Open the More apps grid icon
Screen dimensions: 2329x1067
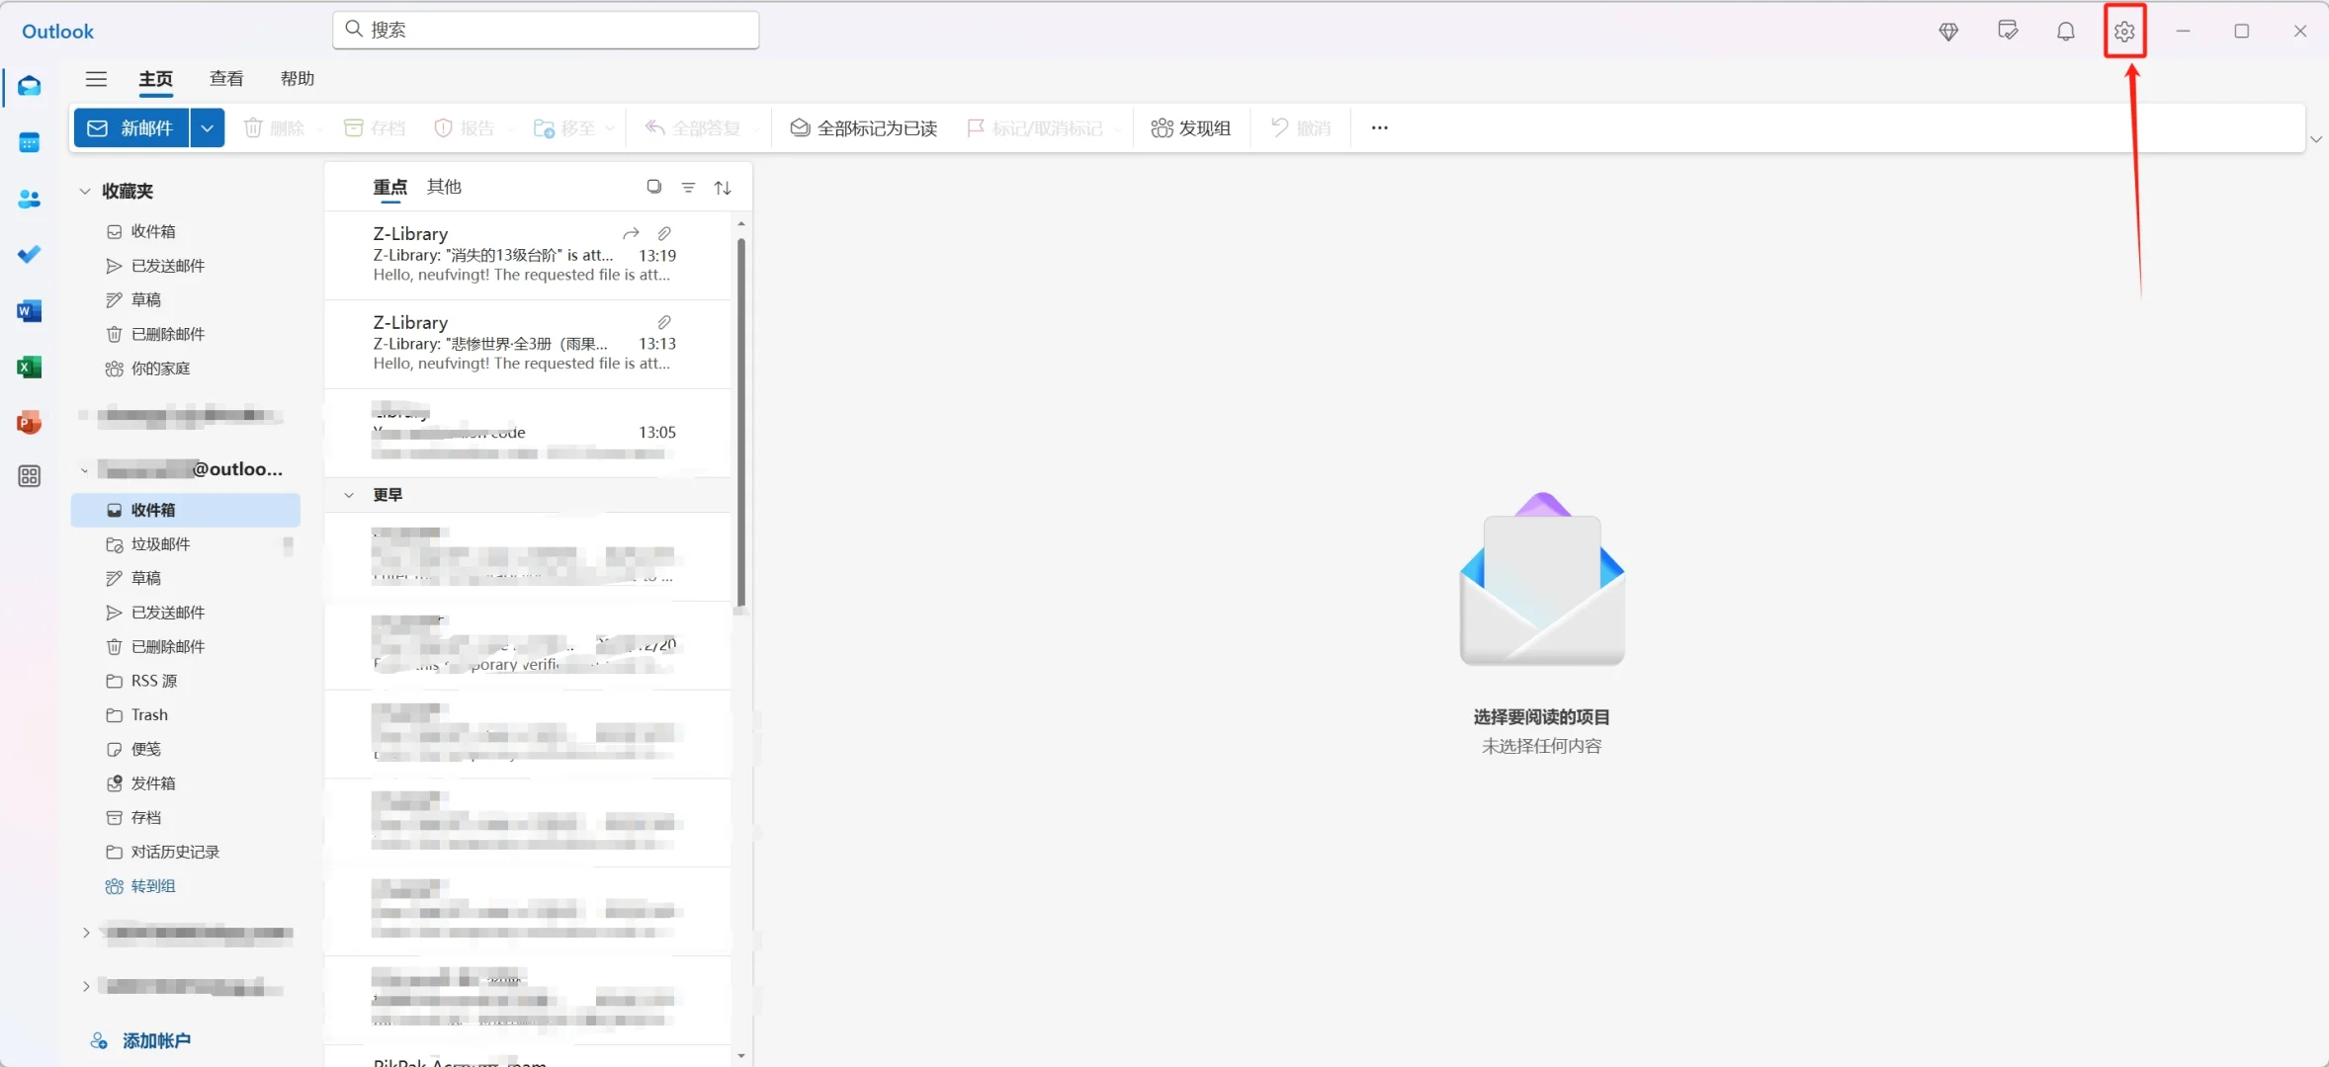[29, 476]
